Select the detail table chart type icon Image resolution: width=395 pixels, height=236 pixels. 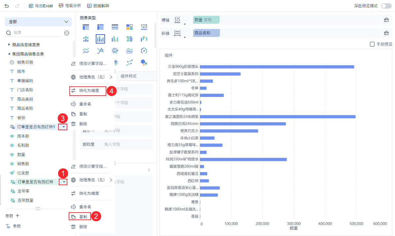(115, 27)
